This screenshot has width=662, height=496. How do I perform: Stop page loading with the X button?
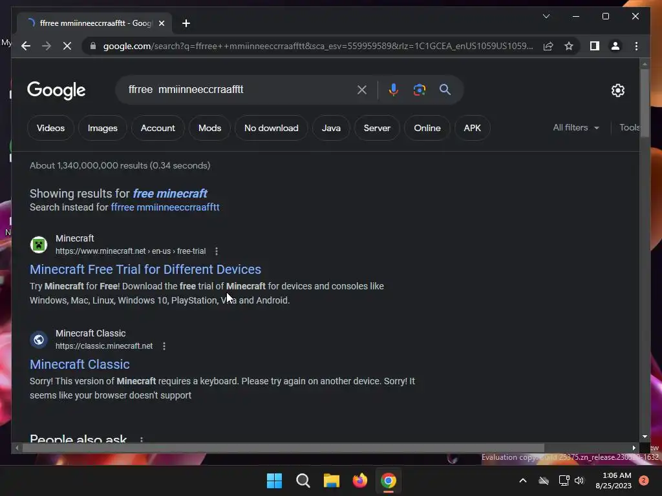67,46
